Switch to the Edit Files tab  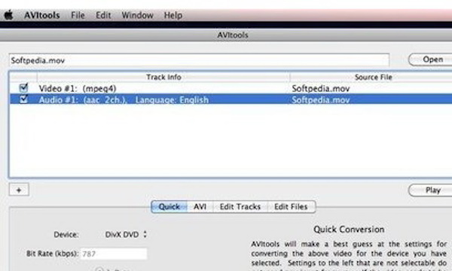[291, 207]
